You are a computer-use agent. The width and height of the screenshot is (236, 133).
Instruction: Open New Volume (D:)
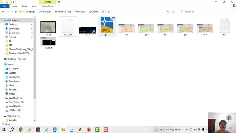16,102
